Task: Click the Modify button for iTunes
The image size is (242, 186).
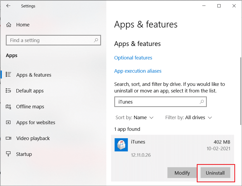Action: (182, 173)
